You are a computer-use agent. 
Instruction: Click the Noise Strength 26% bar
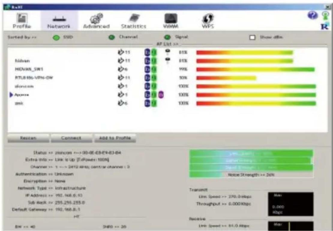(x=251, y=175)
